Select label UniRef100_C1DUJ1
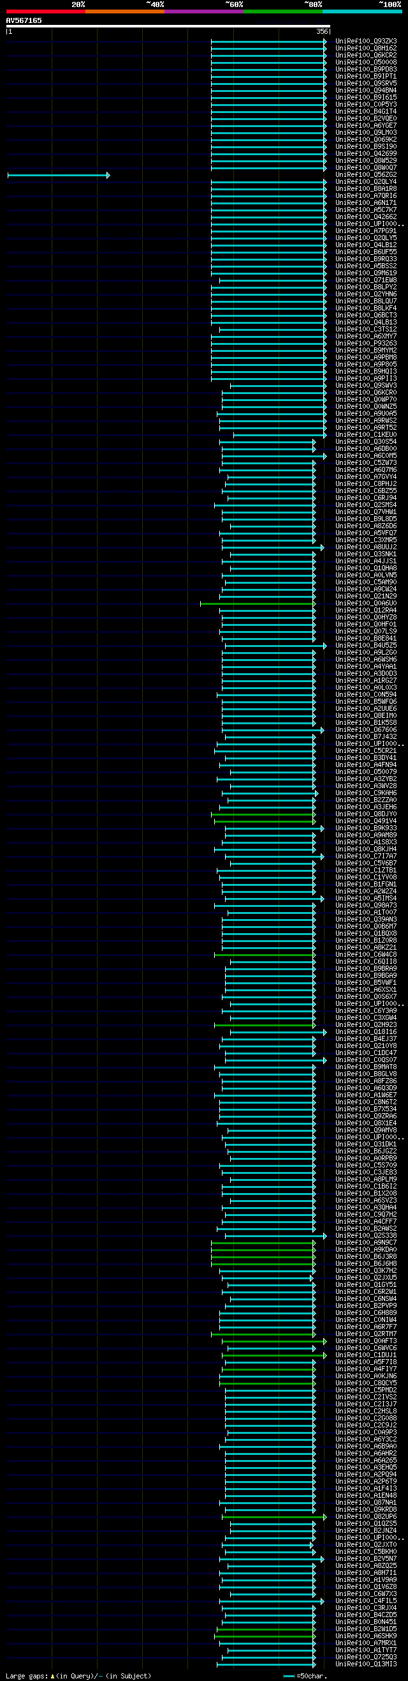The width and height of the screenshot is (408, 1681). (366, 1355)
